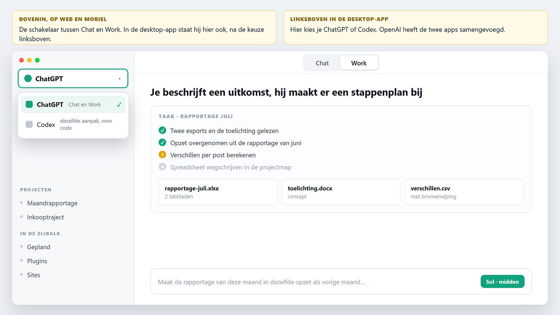This screenshot has width=560, height=315.
Task: Click the 'TAAK · RAPPORTAGE JULI' label
Action: [195, 116]
